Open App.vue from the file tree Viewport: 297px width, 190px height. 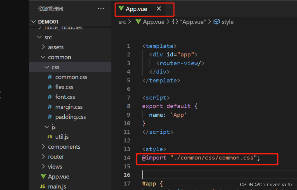click(70, 176)
